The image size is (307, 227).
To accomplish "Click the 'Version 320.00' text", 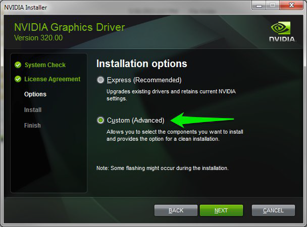I will click(38, 38).
